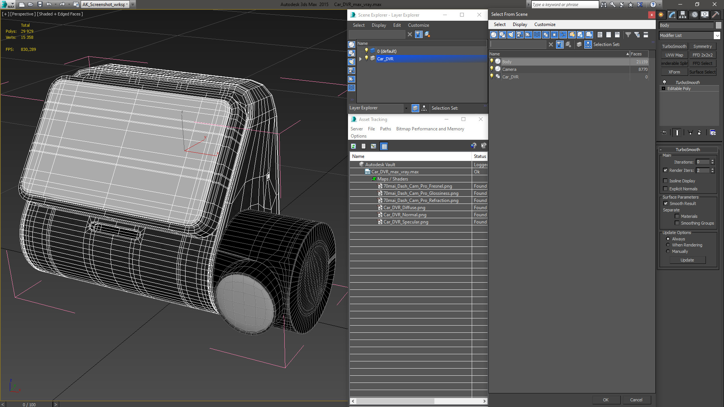Open the Display command panel tab
The width and height of the screenshot is (724, 407).
[704, 15]
